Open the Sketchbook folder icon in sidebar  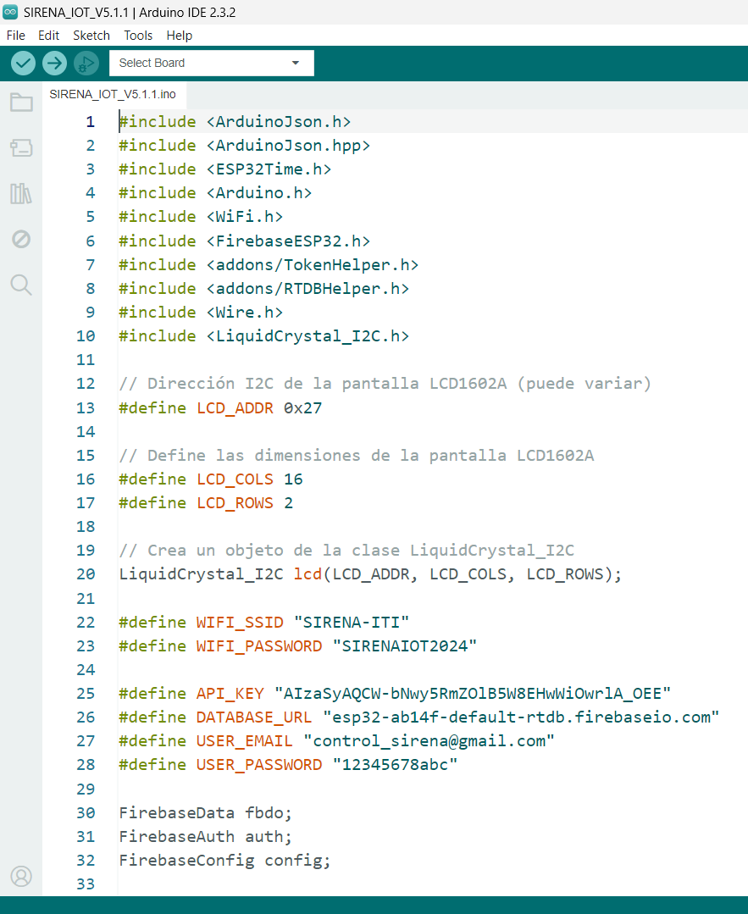coord(21,102)
